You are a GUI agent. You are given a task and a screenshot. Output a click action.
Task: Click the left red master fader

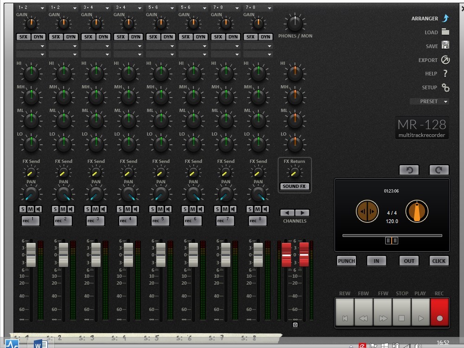tap(286, 255)
